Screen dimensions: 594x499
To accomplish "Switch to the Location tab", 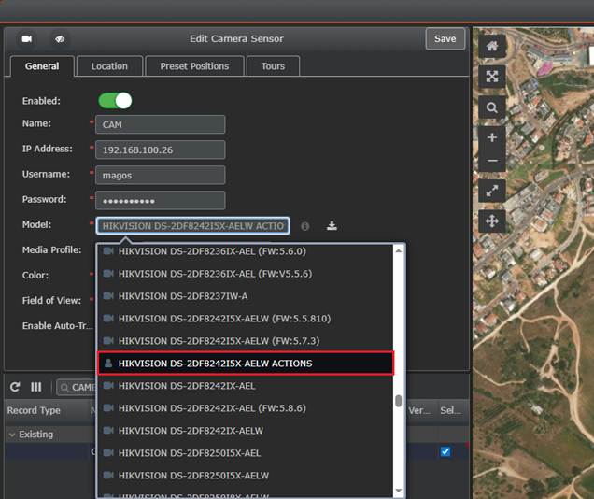I will pos(109,66).
